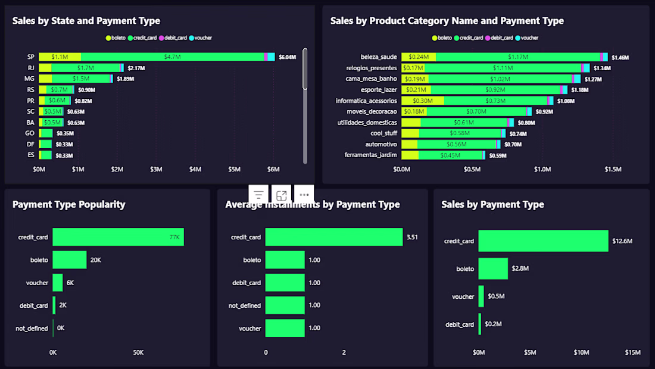This screenshot has height=369, width=655.
Task: Click voucher bar 6K in Payment Type Popularity
Action: [58, 283]
